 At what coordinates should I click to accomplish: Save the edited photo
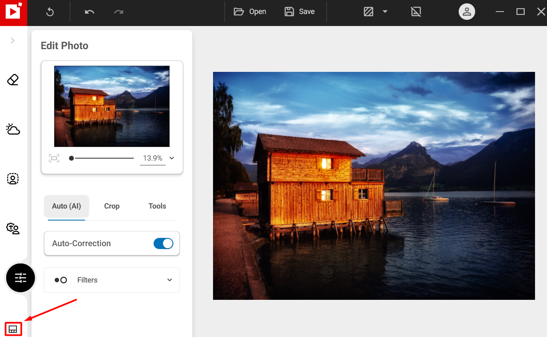[x=300, y=12]
